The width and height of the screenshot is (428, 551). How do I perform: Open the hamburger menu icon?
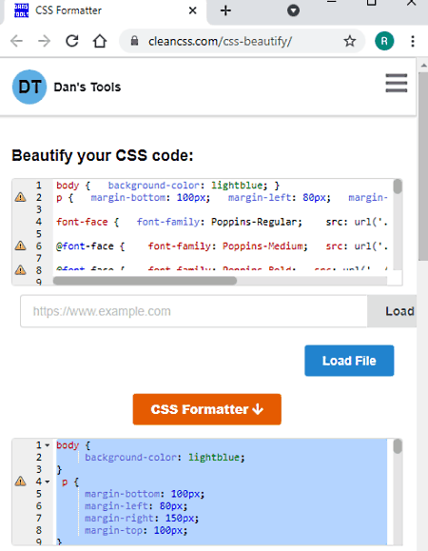(397, 84)
